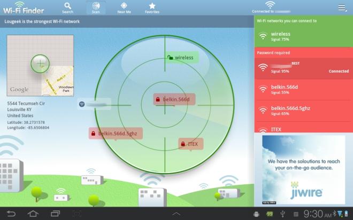
Task: Tap the Longitude: -85.6506804 value
Action: pos(28,128)
